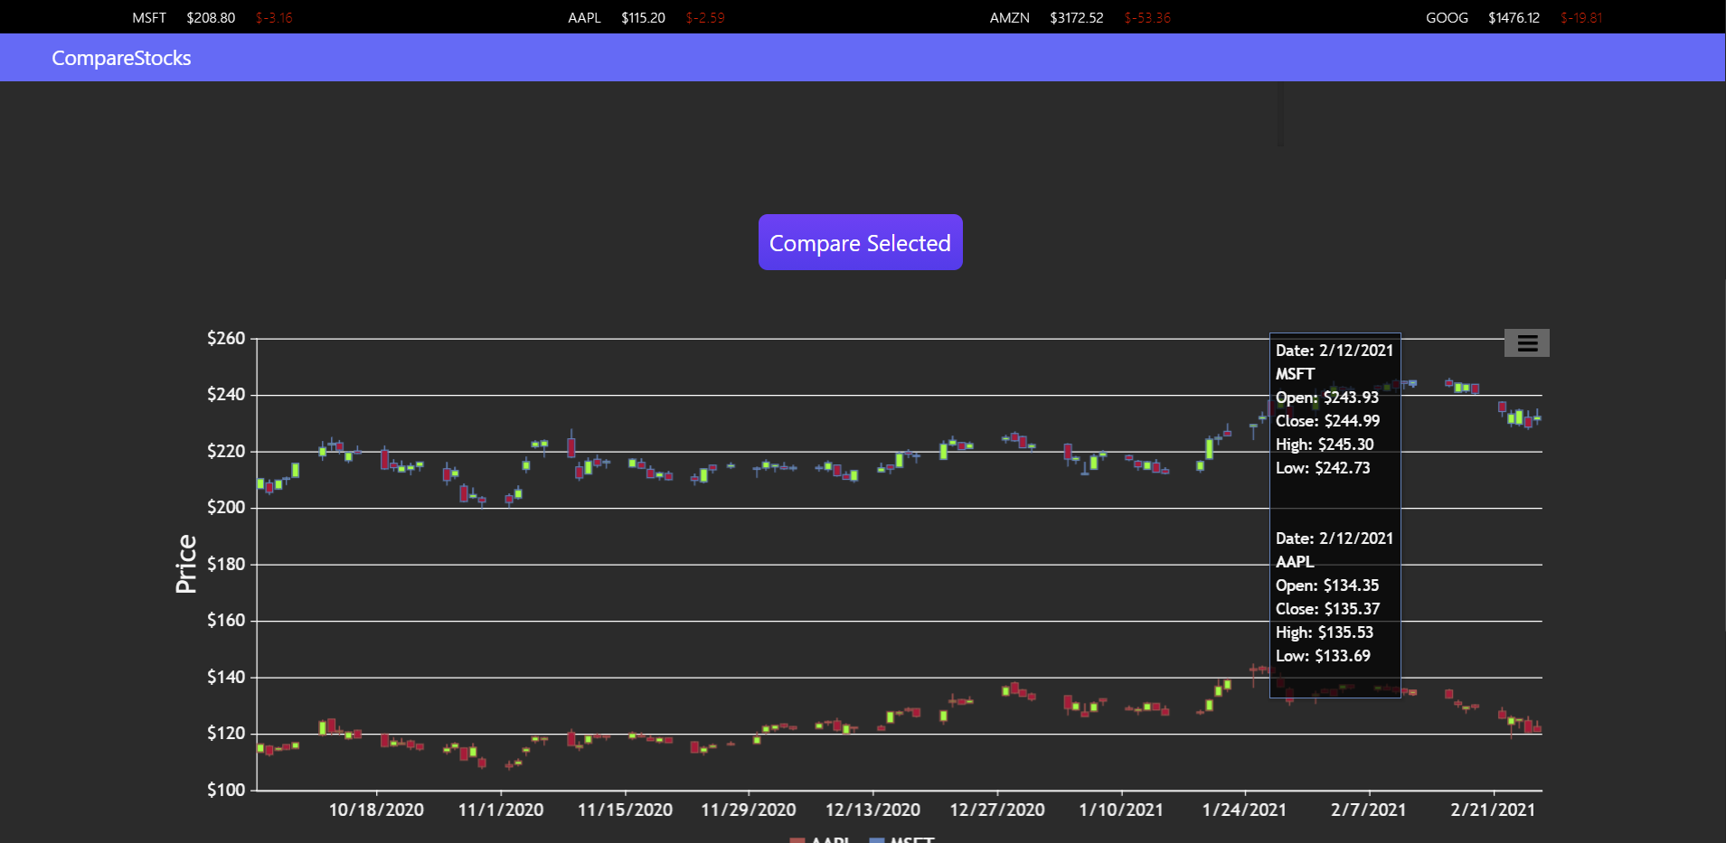Click the tooltip line Low: $242.73
The width and height of the screenshot is (1726, 843).
(1323, 468)
